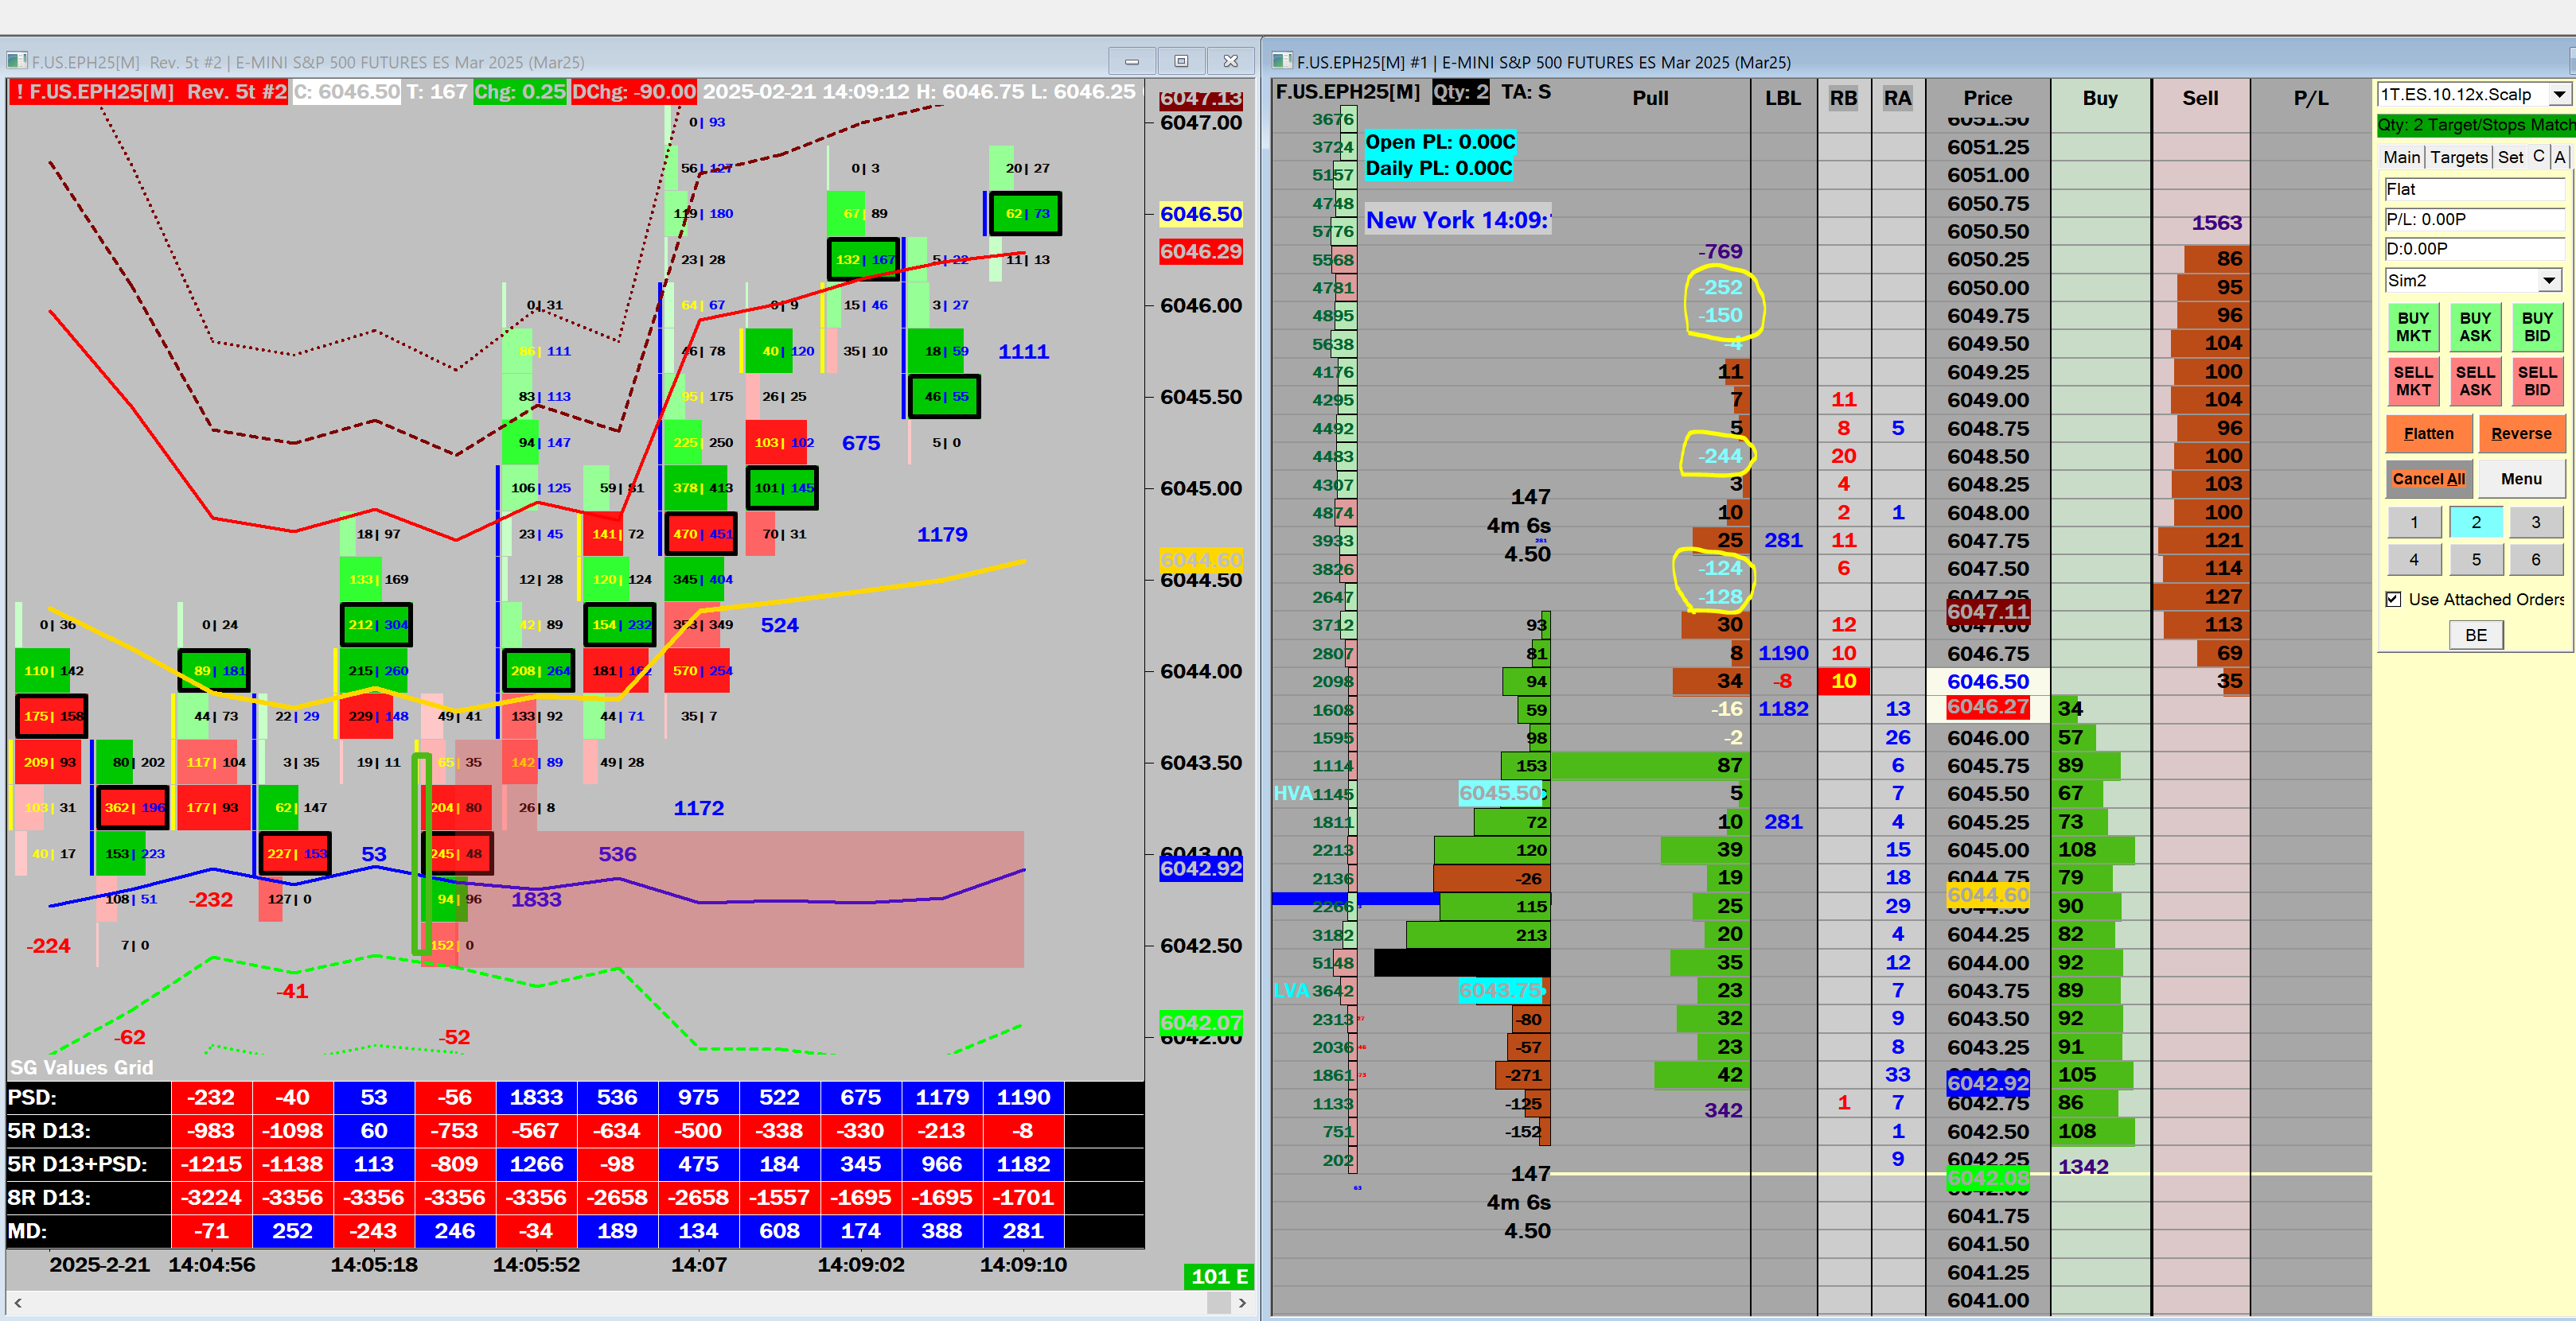This screenshot has height=1321, width=2576.
Task: Click the DOM window icon in the title bar
Action: click(1282, 61)
